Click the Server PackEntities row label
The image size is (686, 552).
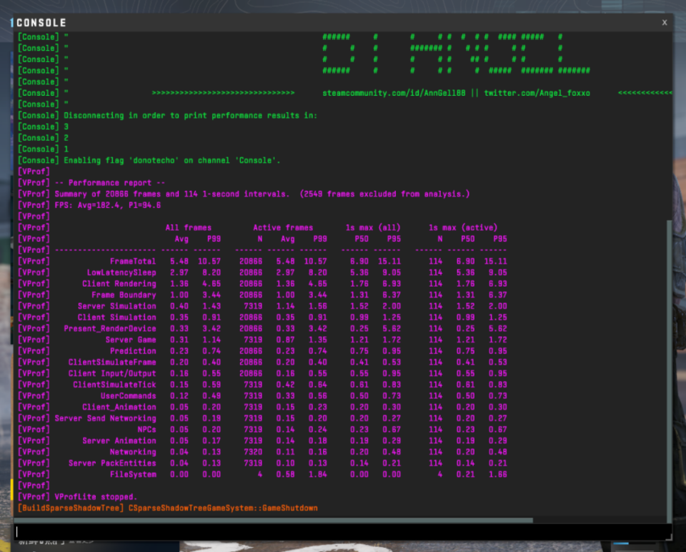112,463
